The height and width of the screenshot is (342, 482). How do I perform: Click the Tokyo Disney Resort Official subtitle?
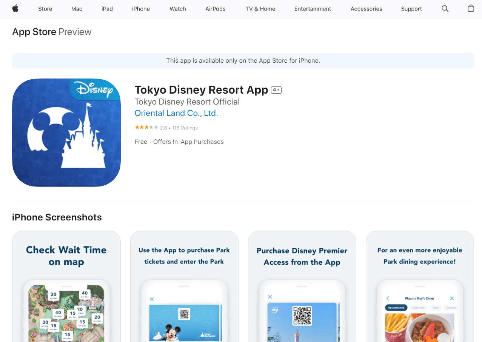coord(187,102)
